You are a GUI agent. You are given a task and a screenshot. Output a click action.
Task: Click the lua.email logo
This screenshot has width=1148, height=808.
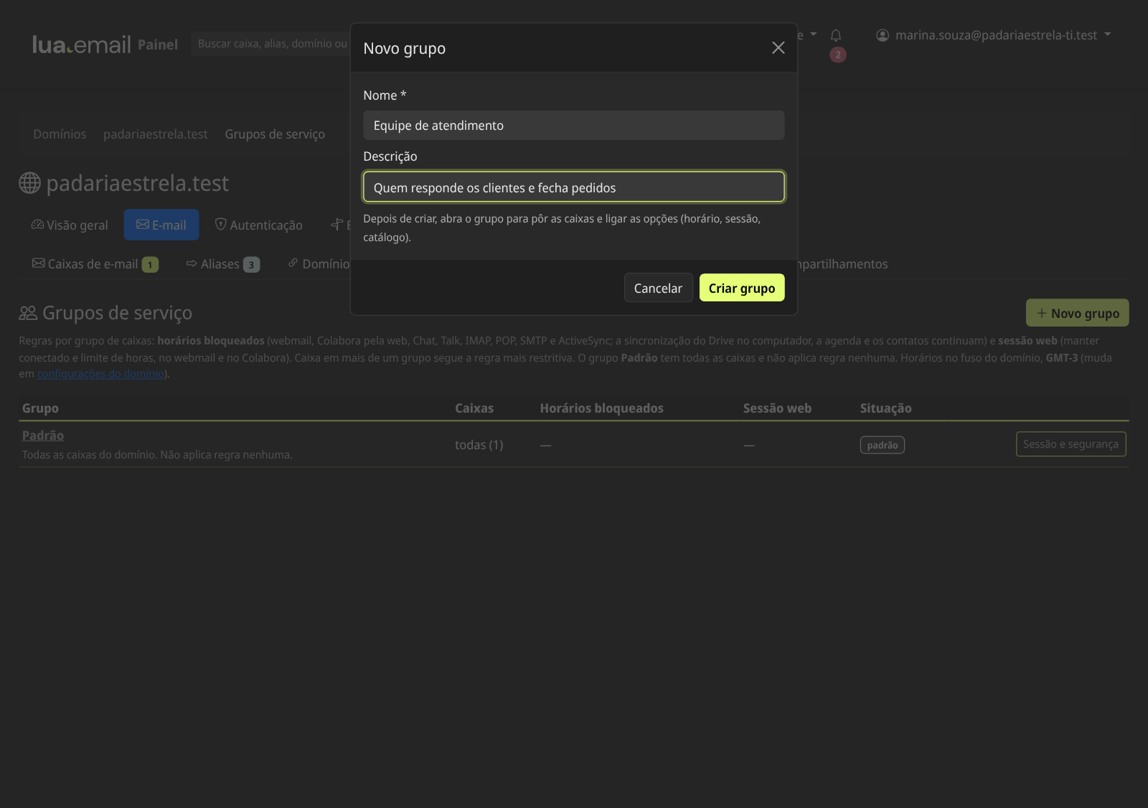point(82,44)
